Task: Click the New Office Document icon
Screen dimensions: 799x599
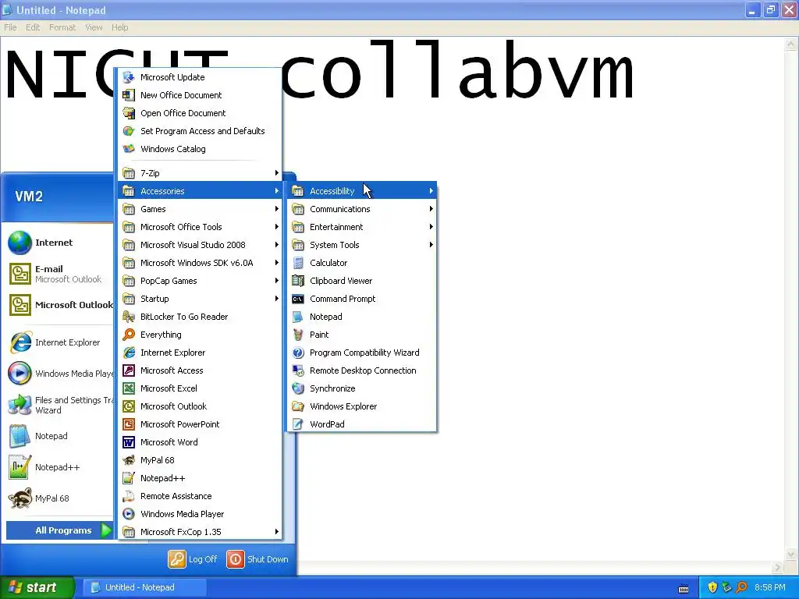Action: click(129, 94)
